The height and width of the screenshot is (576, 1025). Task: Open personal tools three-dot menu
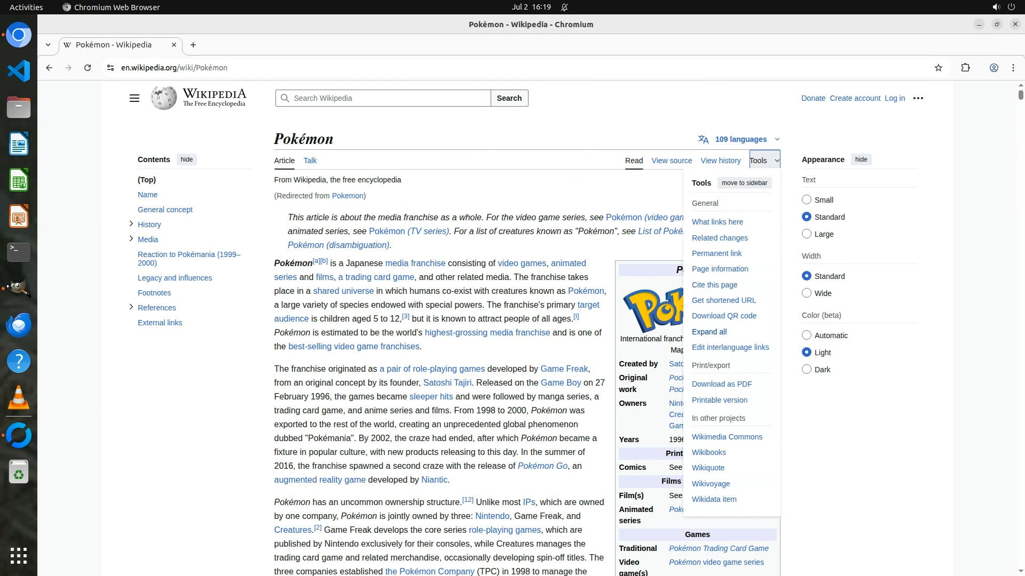(918, 98)
